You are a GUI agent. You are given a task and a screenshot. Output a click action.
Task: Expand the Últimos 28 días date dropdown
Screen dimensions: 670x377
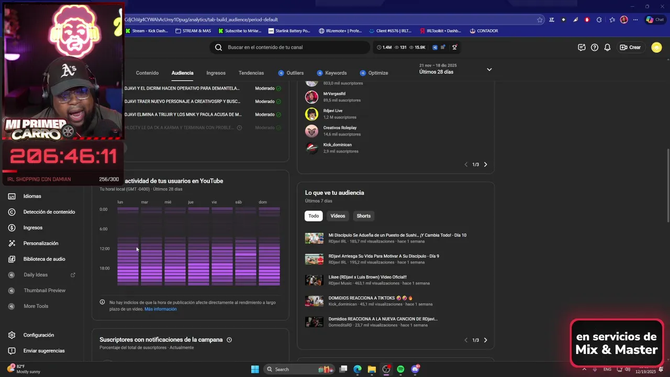489,70
